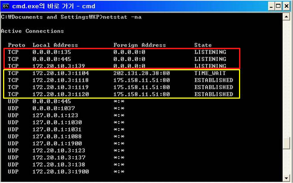Click local address 0.0.0.0:135
This screenshot has height=183, width=293.
pos(52,52)
